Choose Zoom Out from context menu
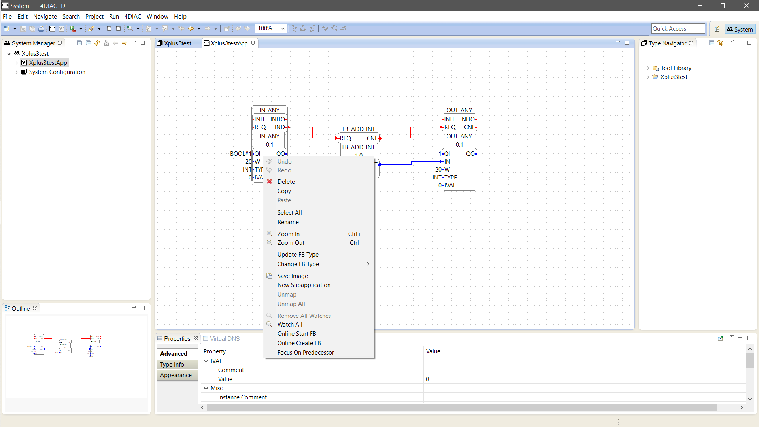This screenshot has height=427, width=759. pyautogui.click(x=319, y=243)
